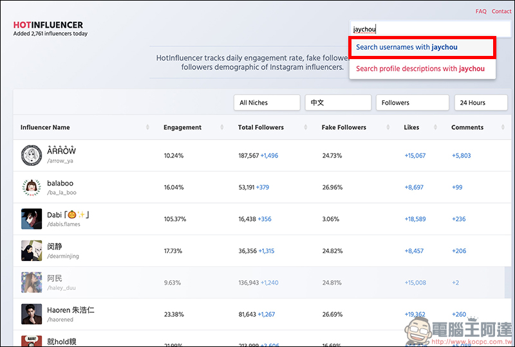Open the 24 Hours time range dropdown

(x=481, y=103)
